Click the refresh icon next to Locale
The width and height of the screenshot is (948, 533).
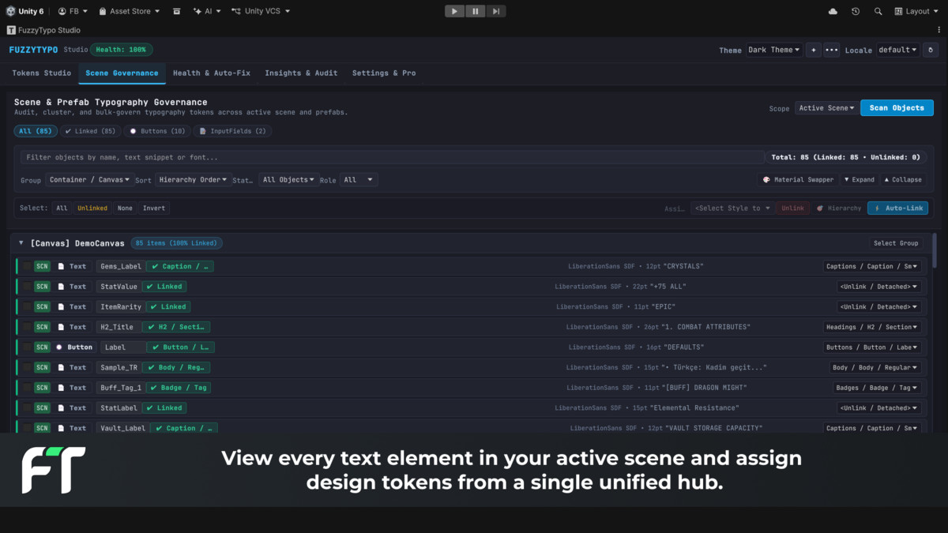click(931, 50)
